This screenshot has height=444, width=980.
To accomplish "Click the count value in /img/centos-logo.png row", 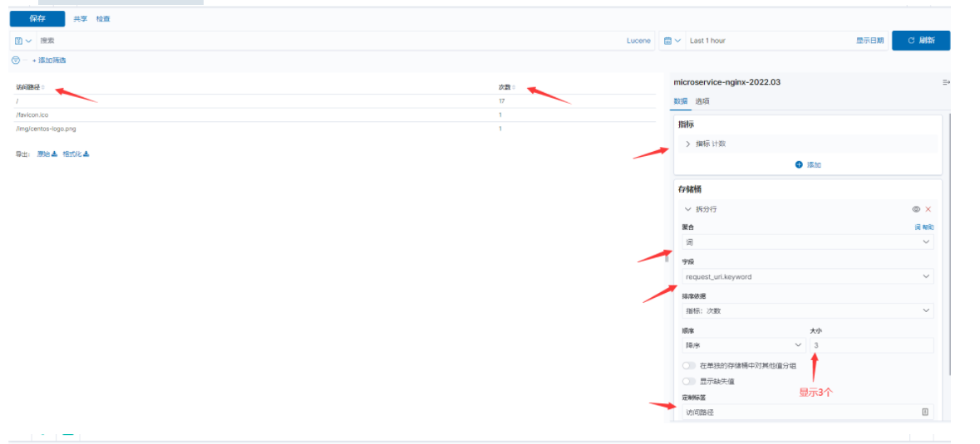I will (500, 129).
